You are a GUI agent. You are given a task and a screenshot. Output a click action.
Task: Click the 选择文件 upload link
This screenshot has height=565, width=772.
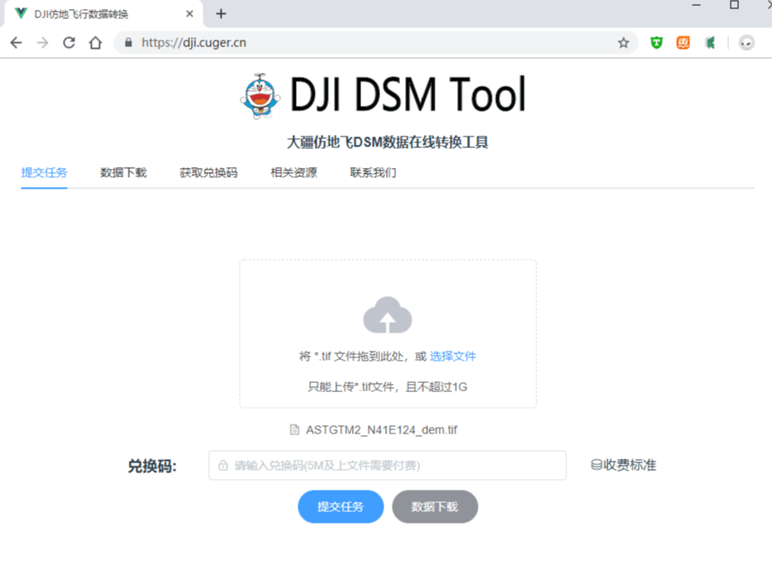455,355
